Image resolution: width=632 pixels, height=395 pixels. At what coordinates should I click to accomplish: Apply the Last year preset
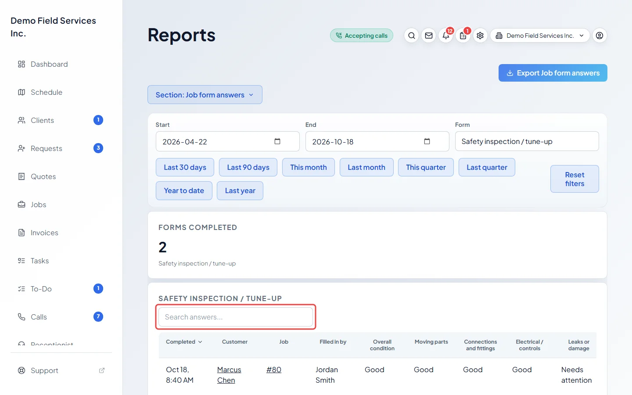click(240, 190)
